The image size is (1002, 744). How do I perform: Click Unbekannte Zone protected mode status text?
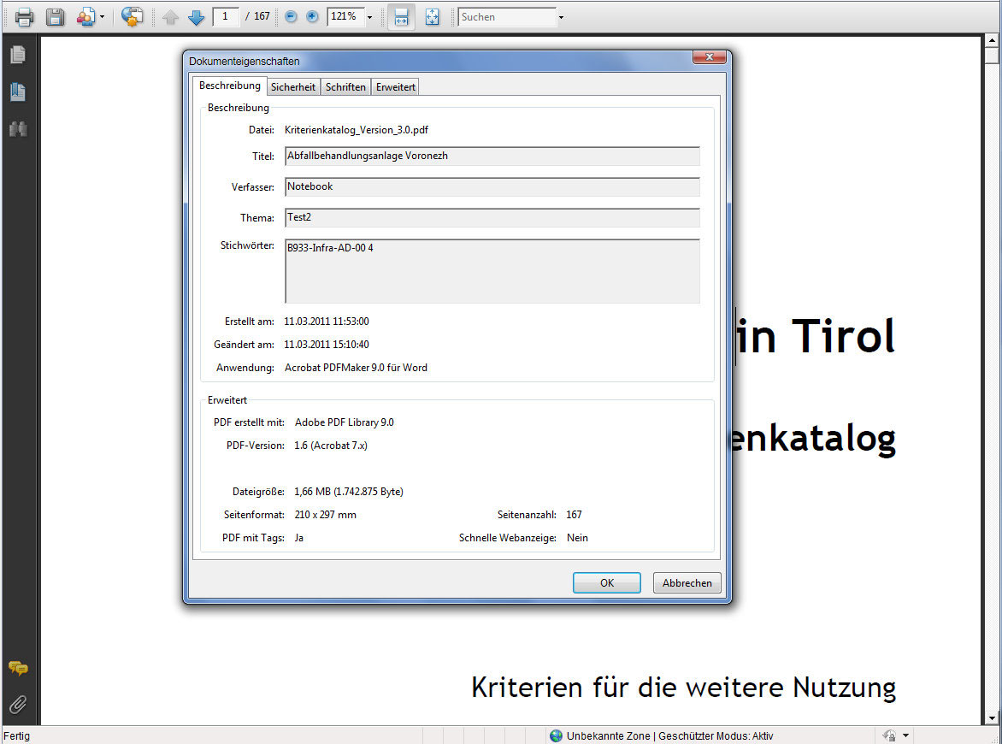coord(669,735)
